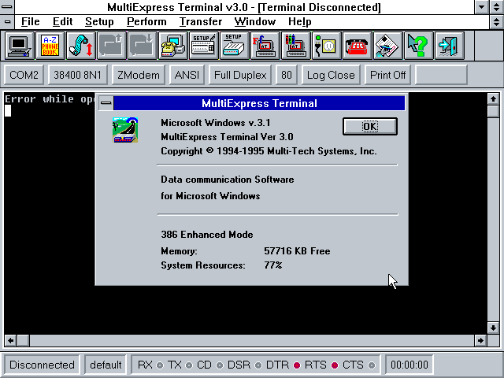Open the Transfer menu
Image resolution: width=504 pixels, height=378 pixels.
pos(201,21)
